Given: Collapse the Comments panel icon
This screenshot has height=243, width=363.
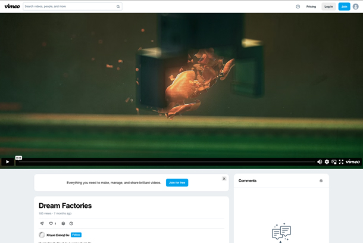Looking at the screenshot, I should pos(321,180).
